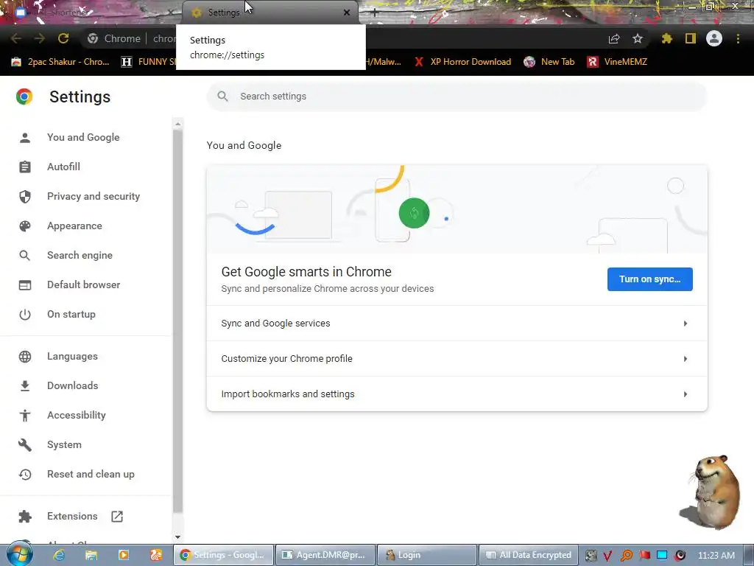The image size is (754, 566).
Task: Go to Privacy and security
Action: [94, 196]
